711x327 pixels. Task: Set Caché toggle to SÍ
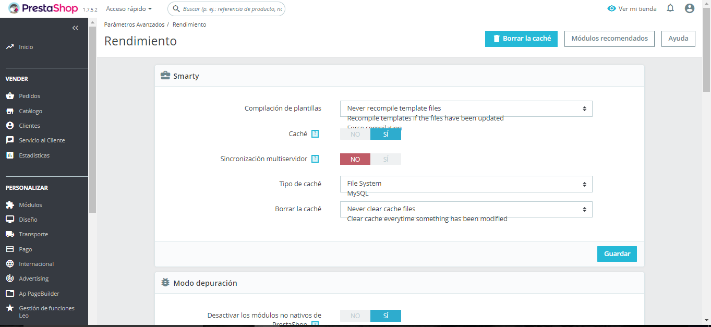386,134
